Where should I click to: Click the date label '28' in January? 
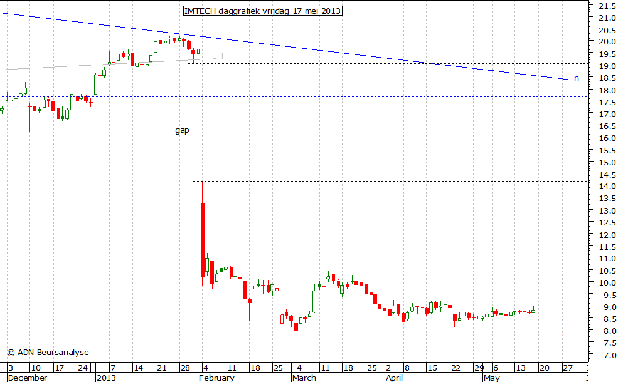pos(185,368)
